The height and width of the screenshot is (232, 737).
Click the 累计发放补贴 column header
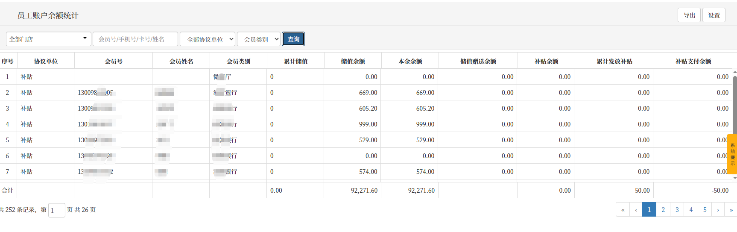click(x=614, y=61)
